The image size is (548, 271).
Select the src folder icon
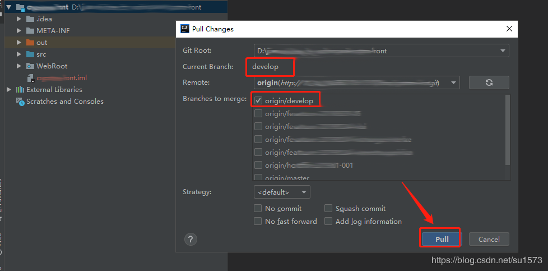coord(30,54)
